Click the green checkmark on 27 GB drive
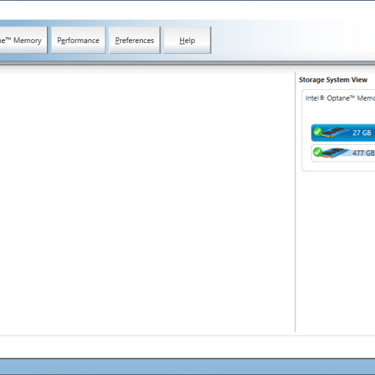This screenshot has height=375, width=375. [317, 131]
